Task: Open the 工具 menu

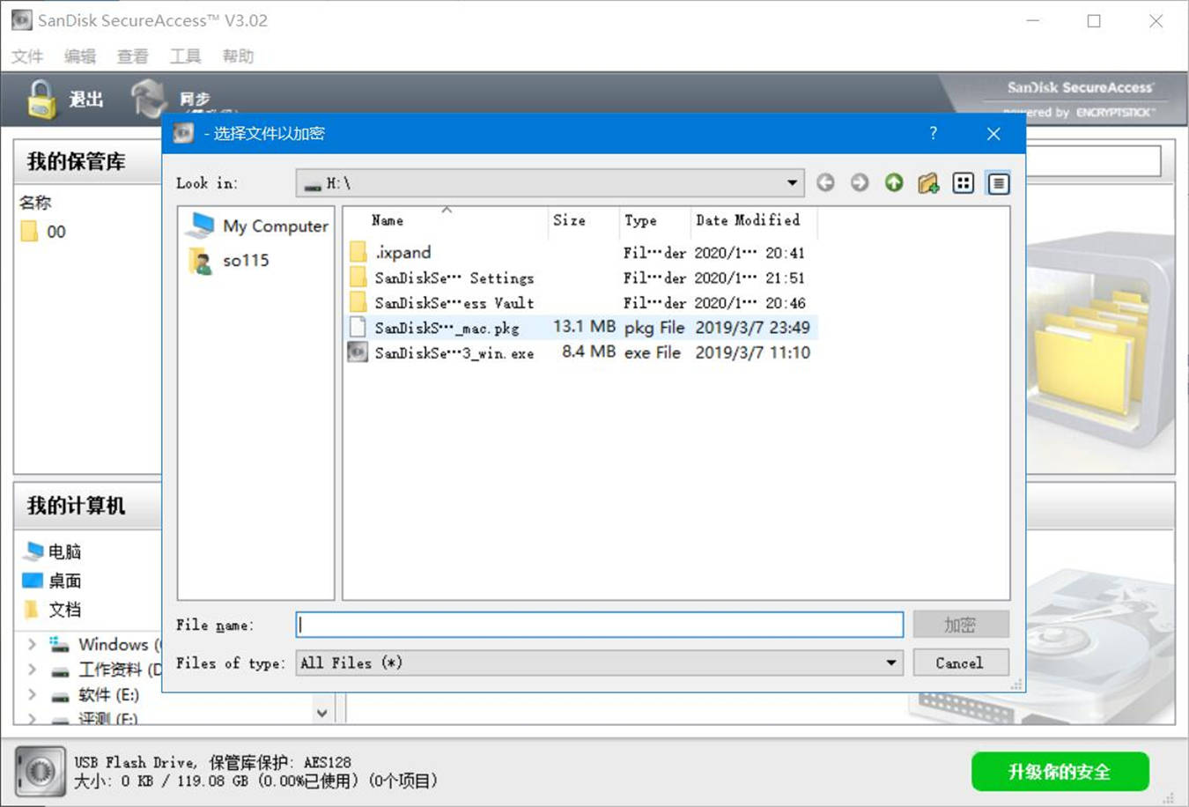Action: [x=185, y=56]
